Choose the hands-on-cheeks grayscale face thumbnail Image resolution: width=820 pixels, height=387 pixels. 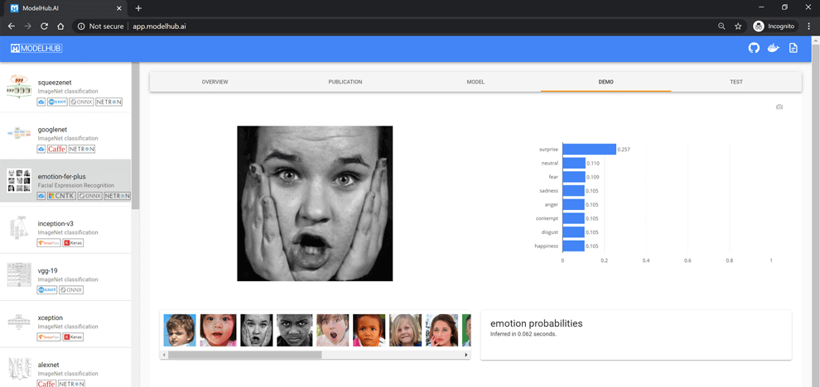(x=257, y=330)
